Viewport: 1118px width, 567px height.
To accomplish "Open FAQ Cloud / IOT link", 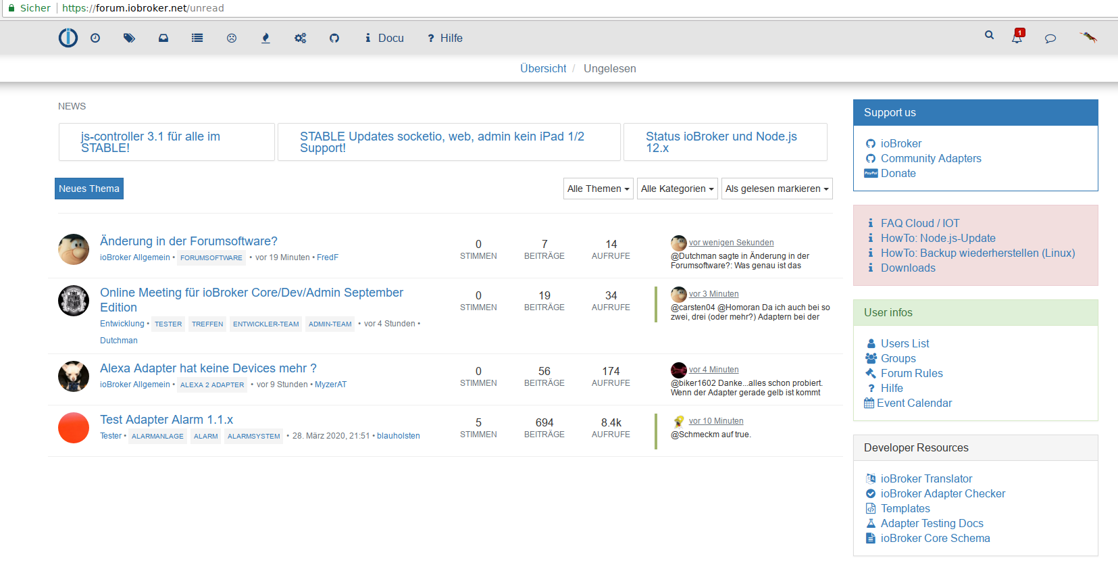I will 920,223.
